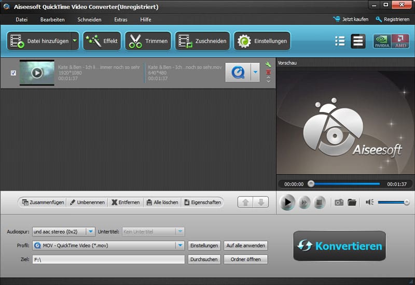Open the Hilfe menu
Viewport: 415px width, 285px height.
(x=146, y=20)
